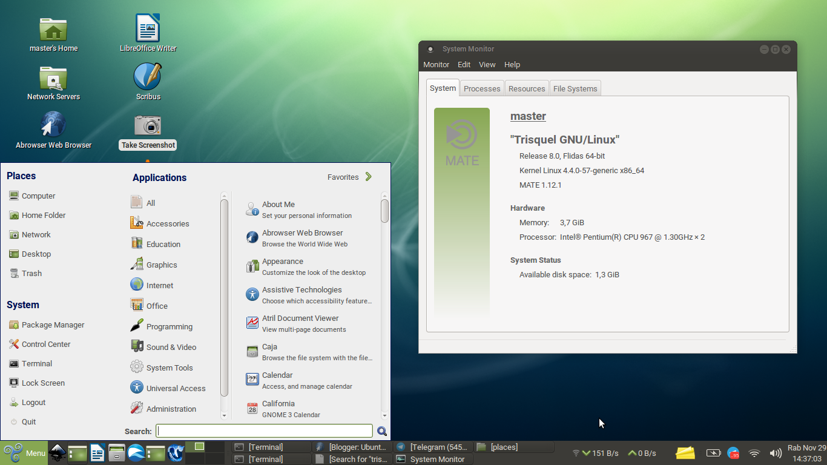Switch to the Telegram taskbar window
This screenshot has width=827, height=465.
pyautogui.click(x=433, y=447)
